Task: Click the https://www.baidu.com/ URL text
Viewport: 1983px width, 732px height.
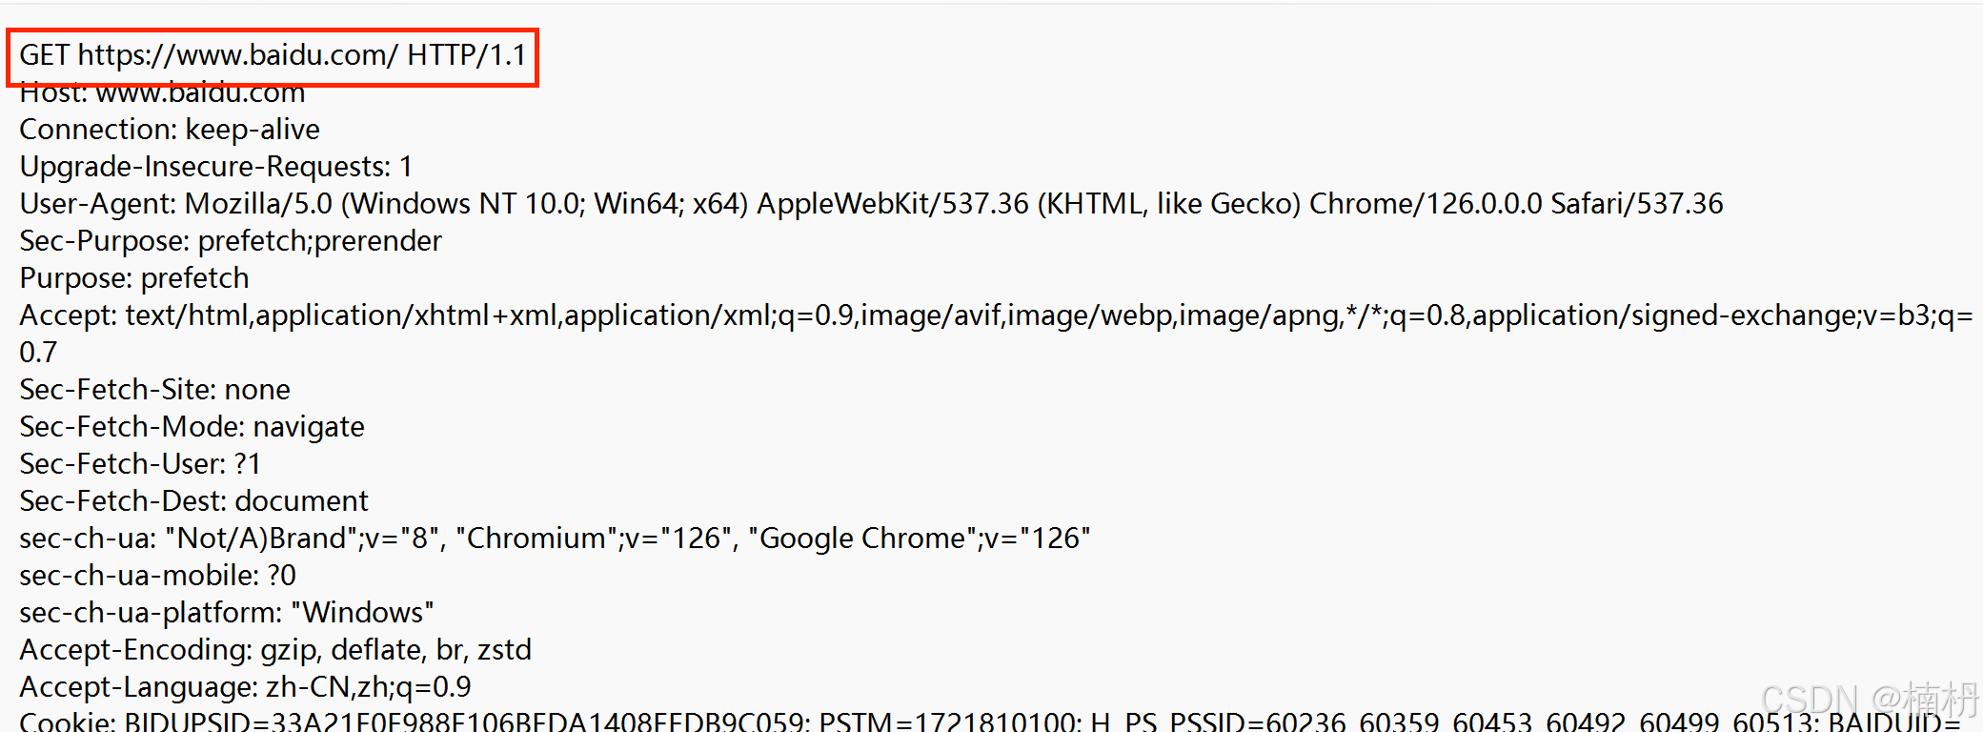Action: pyautogui.click(x=237, y=55)
